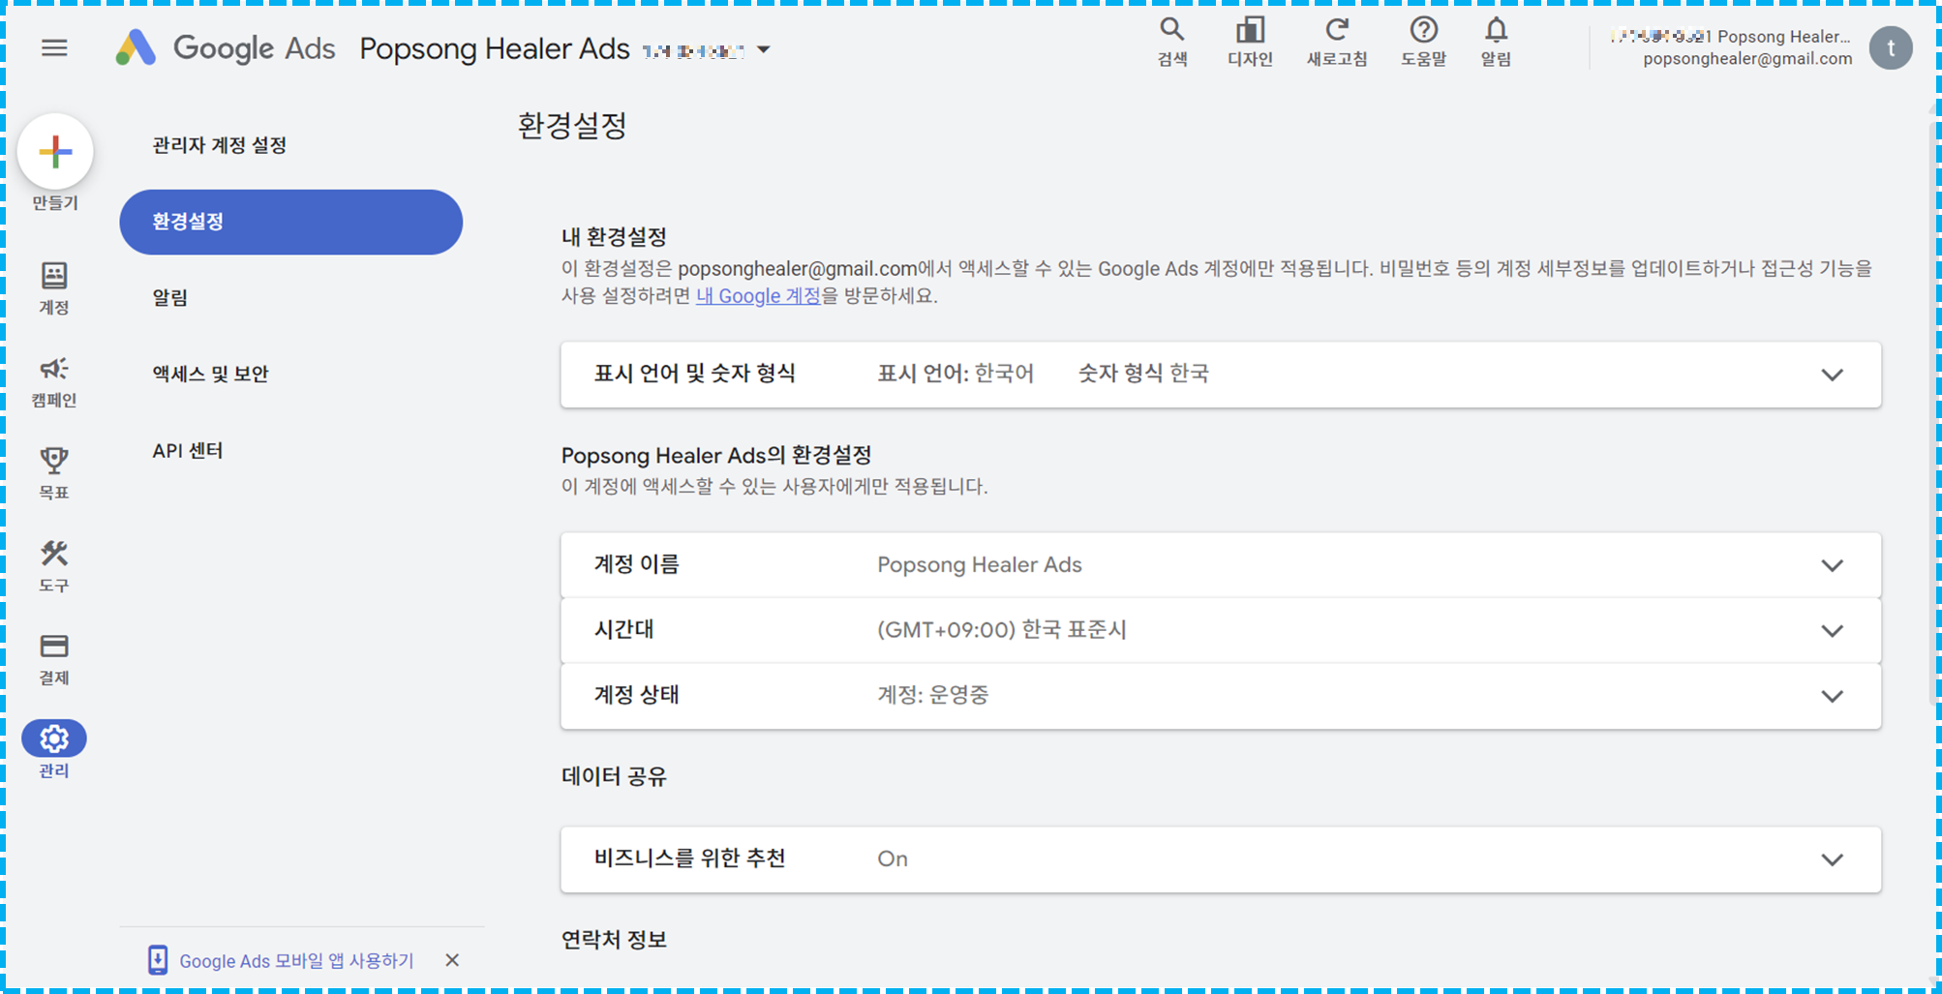This screenshot has height=994, width=1942.
Task: Click the mobile app phone icon
Action: 158,960
